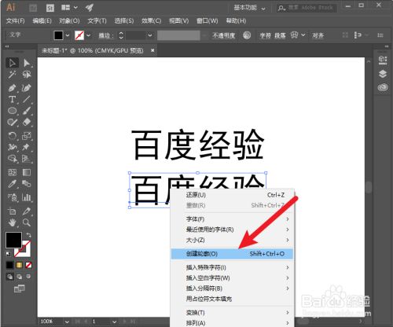
Task: Select the Direct Selection tool
Action: click(x=27, y=63)
